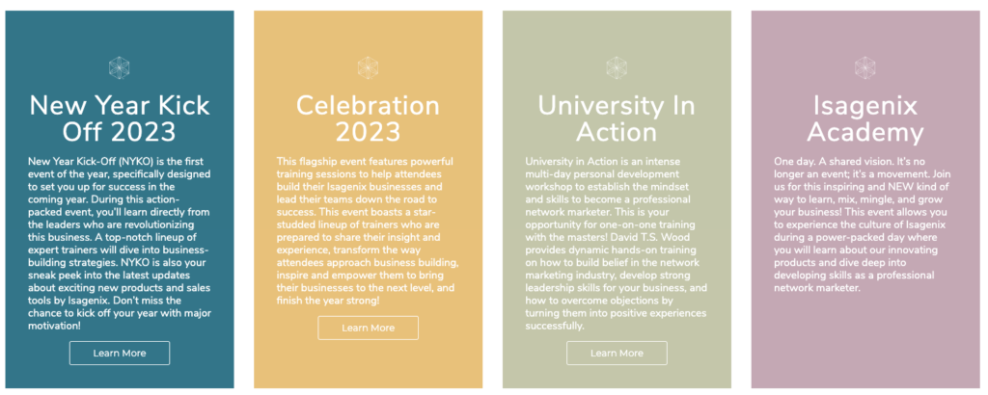Viewport: 988px width, 395px height.
Task: Click hexagon icon on Celebration 2023 card
Action: [368, 67]
